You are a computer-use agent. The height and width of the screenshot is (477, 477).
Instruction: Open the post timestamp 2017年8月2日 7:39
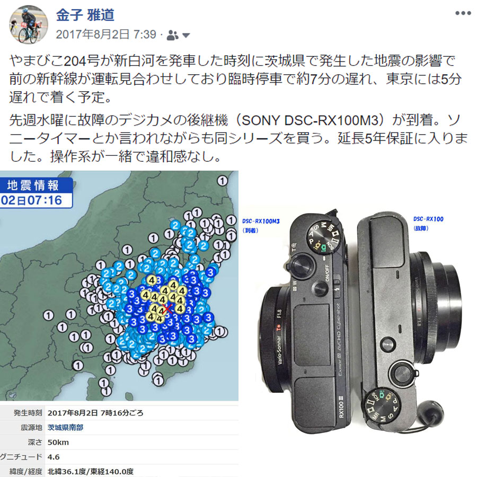pos(106,34)
